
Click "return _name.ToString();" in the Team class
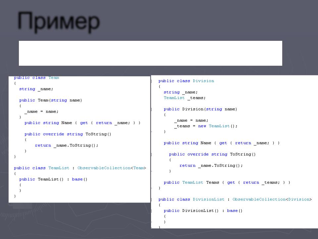click(x=67, y=145)
